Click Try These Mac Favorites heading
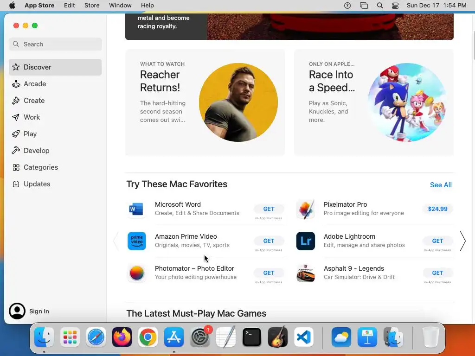Viewport: 475px width, 356px height. coord(177,184)
